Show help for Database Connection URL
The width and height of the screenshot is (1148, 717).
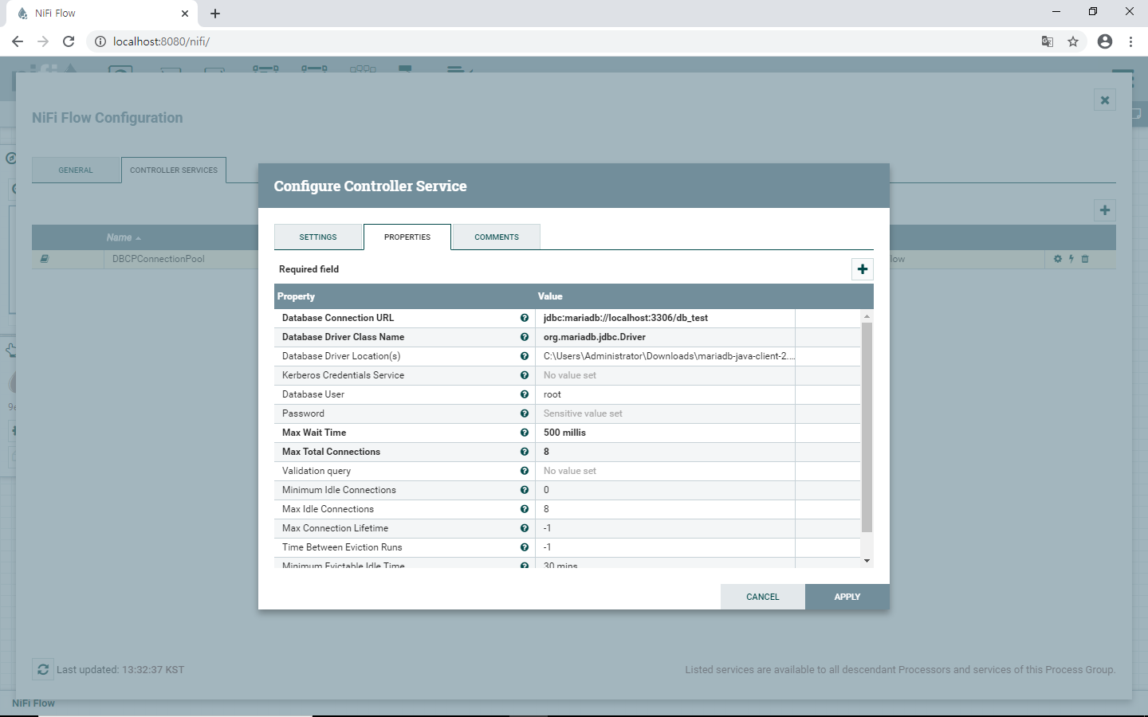pyautogui.click(x=525, y=318)
